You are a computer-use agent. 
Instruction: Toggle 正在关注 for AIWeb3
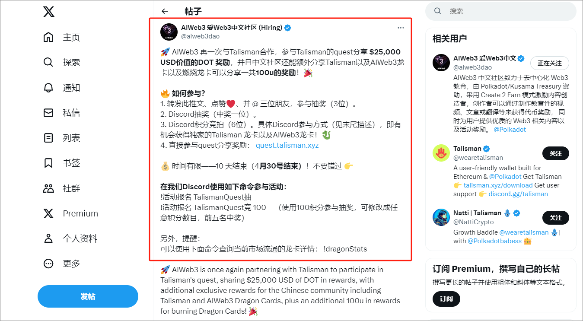click(x=550, y=63)
